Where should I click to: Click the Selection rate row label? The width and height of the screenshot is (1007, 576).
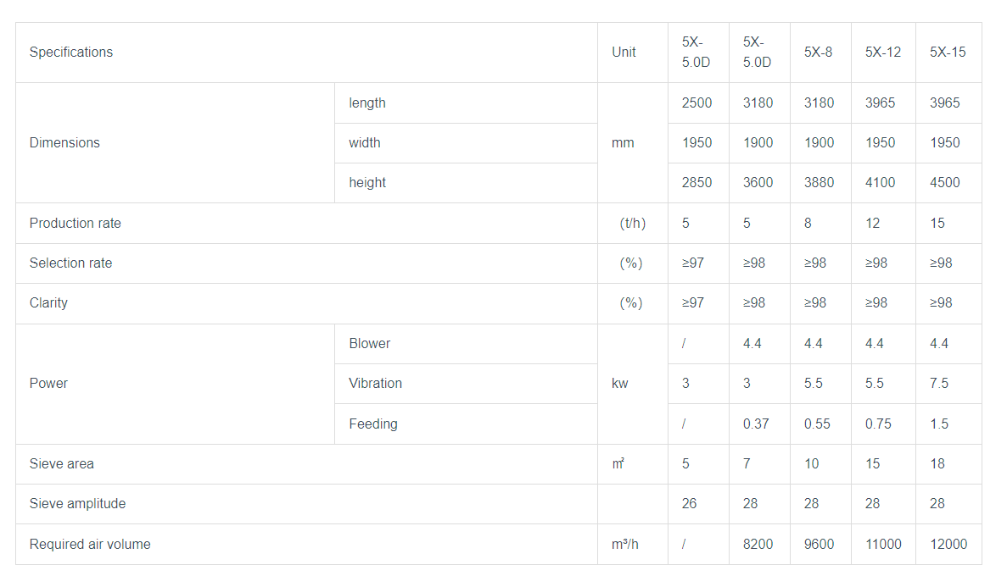tap(70, 263)
